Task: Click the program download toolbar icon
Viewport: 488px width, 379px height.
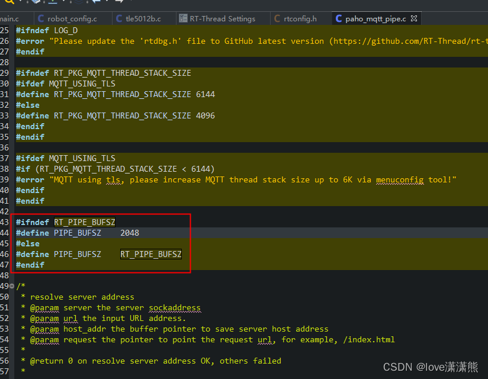Action: [x=53, y=3]
